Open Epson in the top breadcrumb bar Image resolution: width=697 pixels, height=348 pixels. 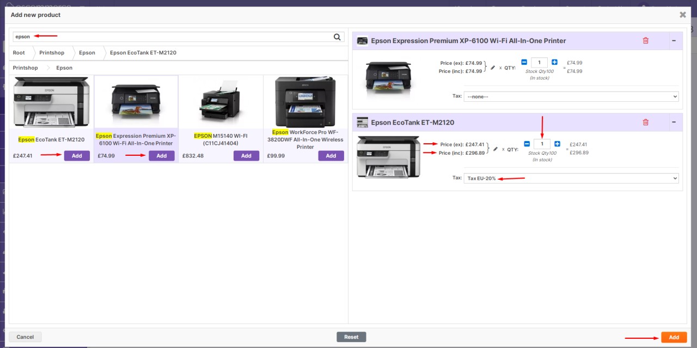pyautogui.click(x=87, y=53)
